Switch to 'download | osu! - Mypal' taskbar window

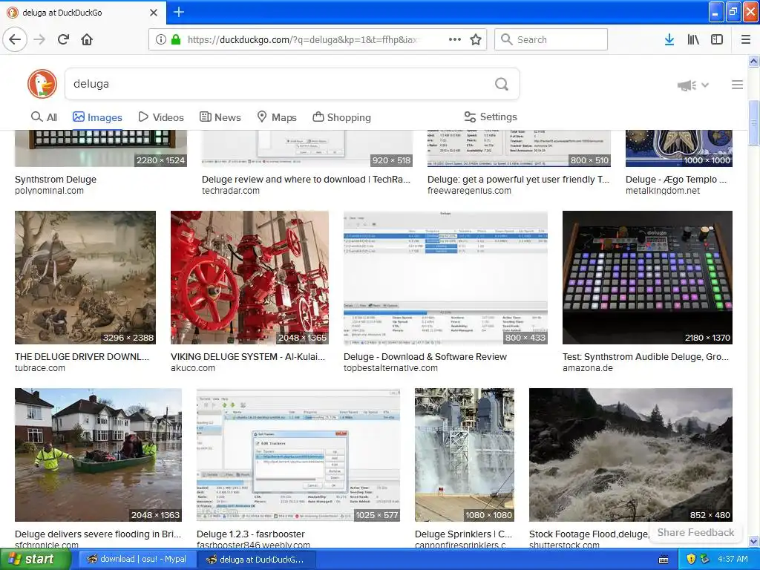[137, 560]
